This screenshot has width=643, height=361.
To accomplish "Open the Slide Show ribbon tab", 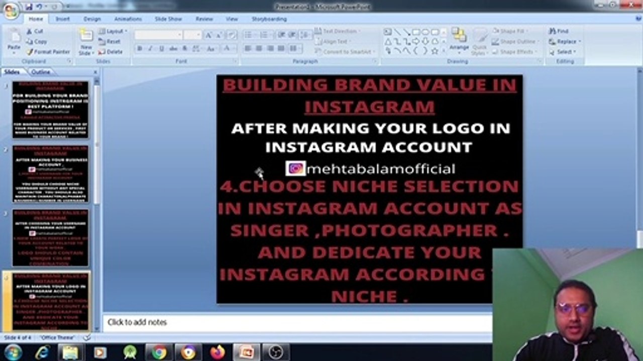I will (x=168, y=19).
